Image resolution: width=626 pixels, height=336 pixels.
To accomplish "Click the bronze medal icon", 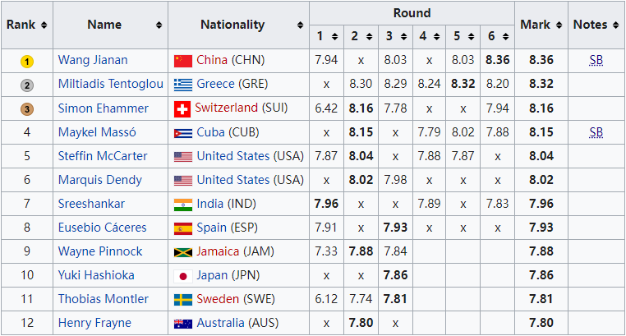I will [26, 108].
